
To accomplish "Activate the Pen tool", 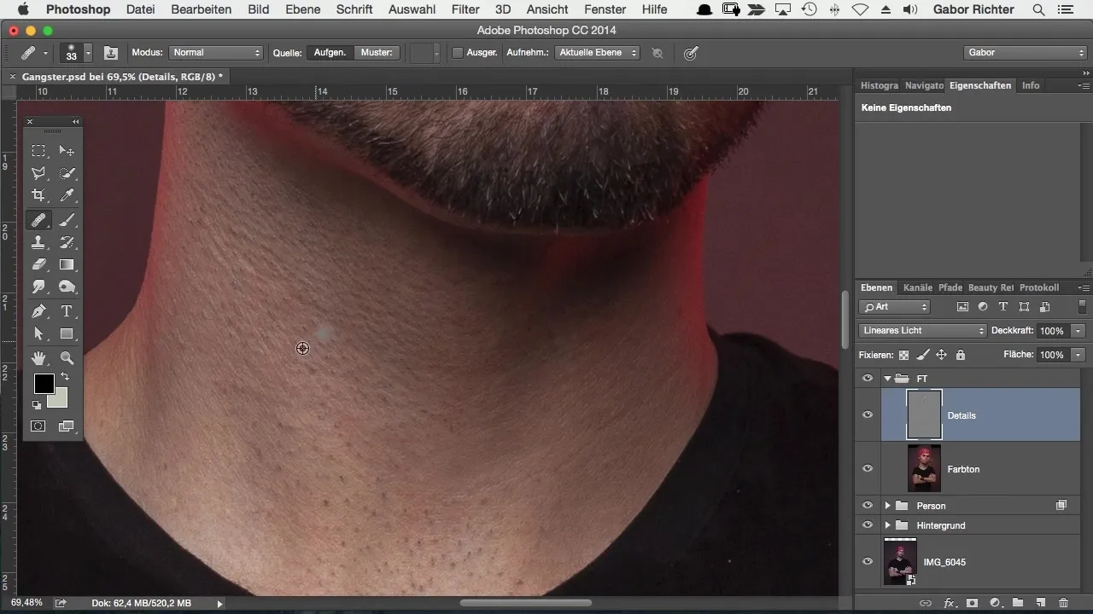I will pyautogui.click(x=38, y=311).
